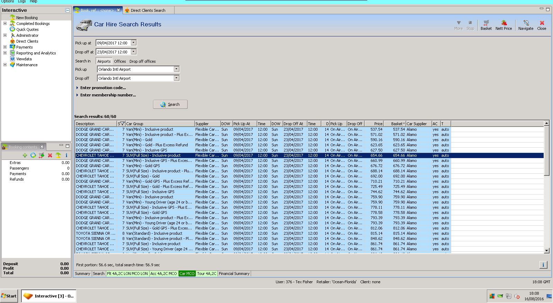This screenshot has width=553, height=303.
Task: Select the Airports search option
Action: (x=104, y=61)
